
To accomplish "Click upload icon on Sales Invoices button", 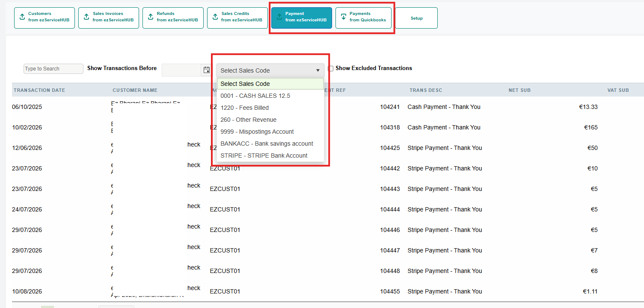I will click(x=86, y=17).
